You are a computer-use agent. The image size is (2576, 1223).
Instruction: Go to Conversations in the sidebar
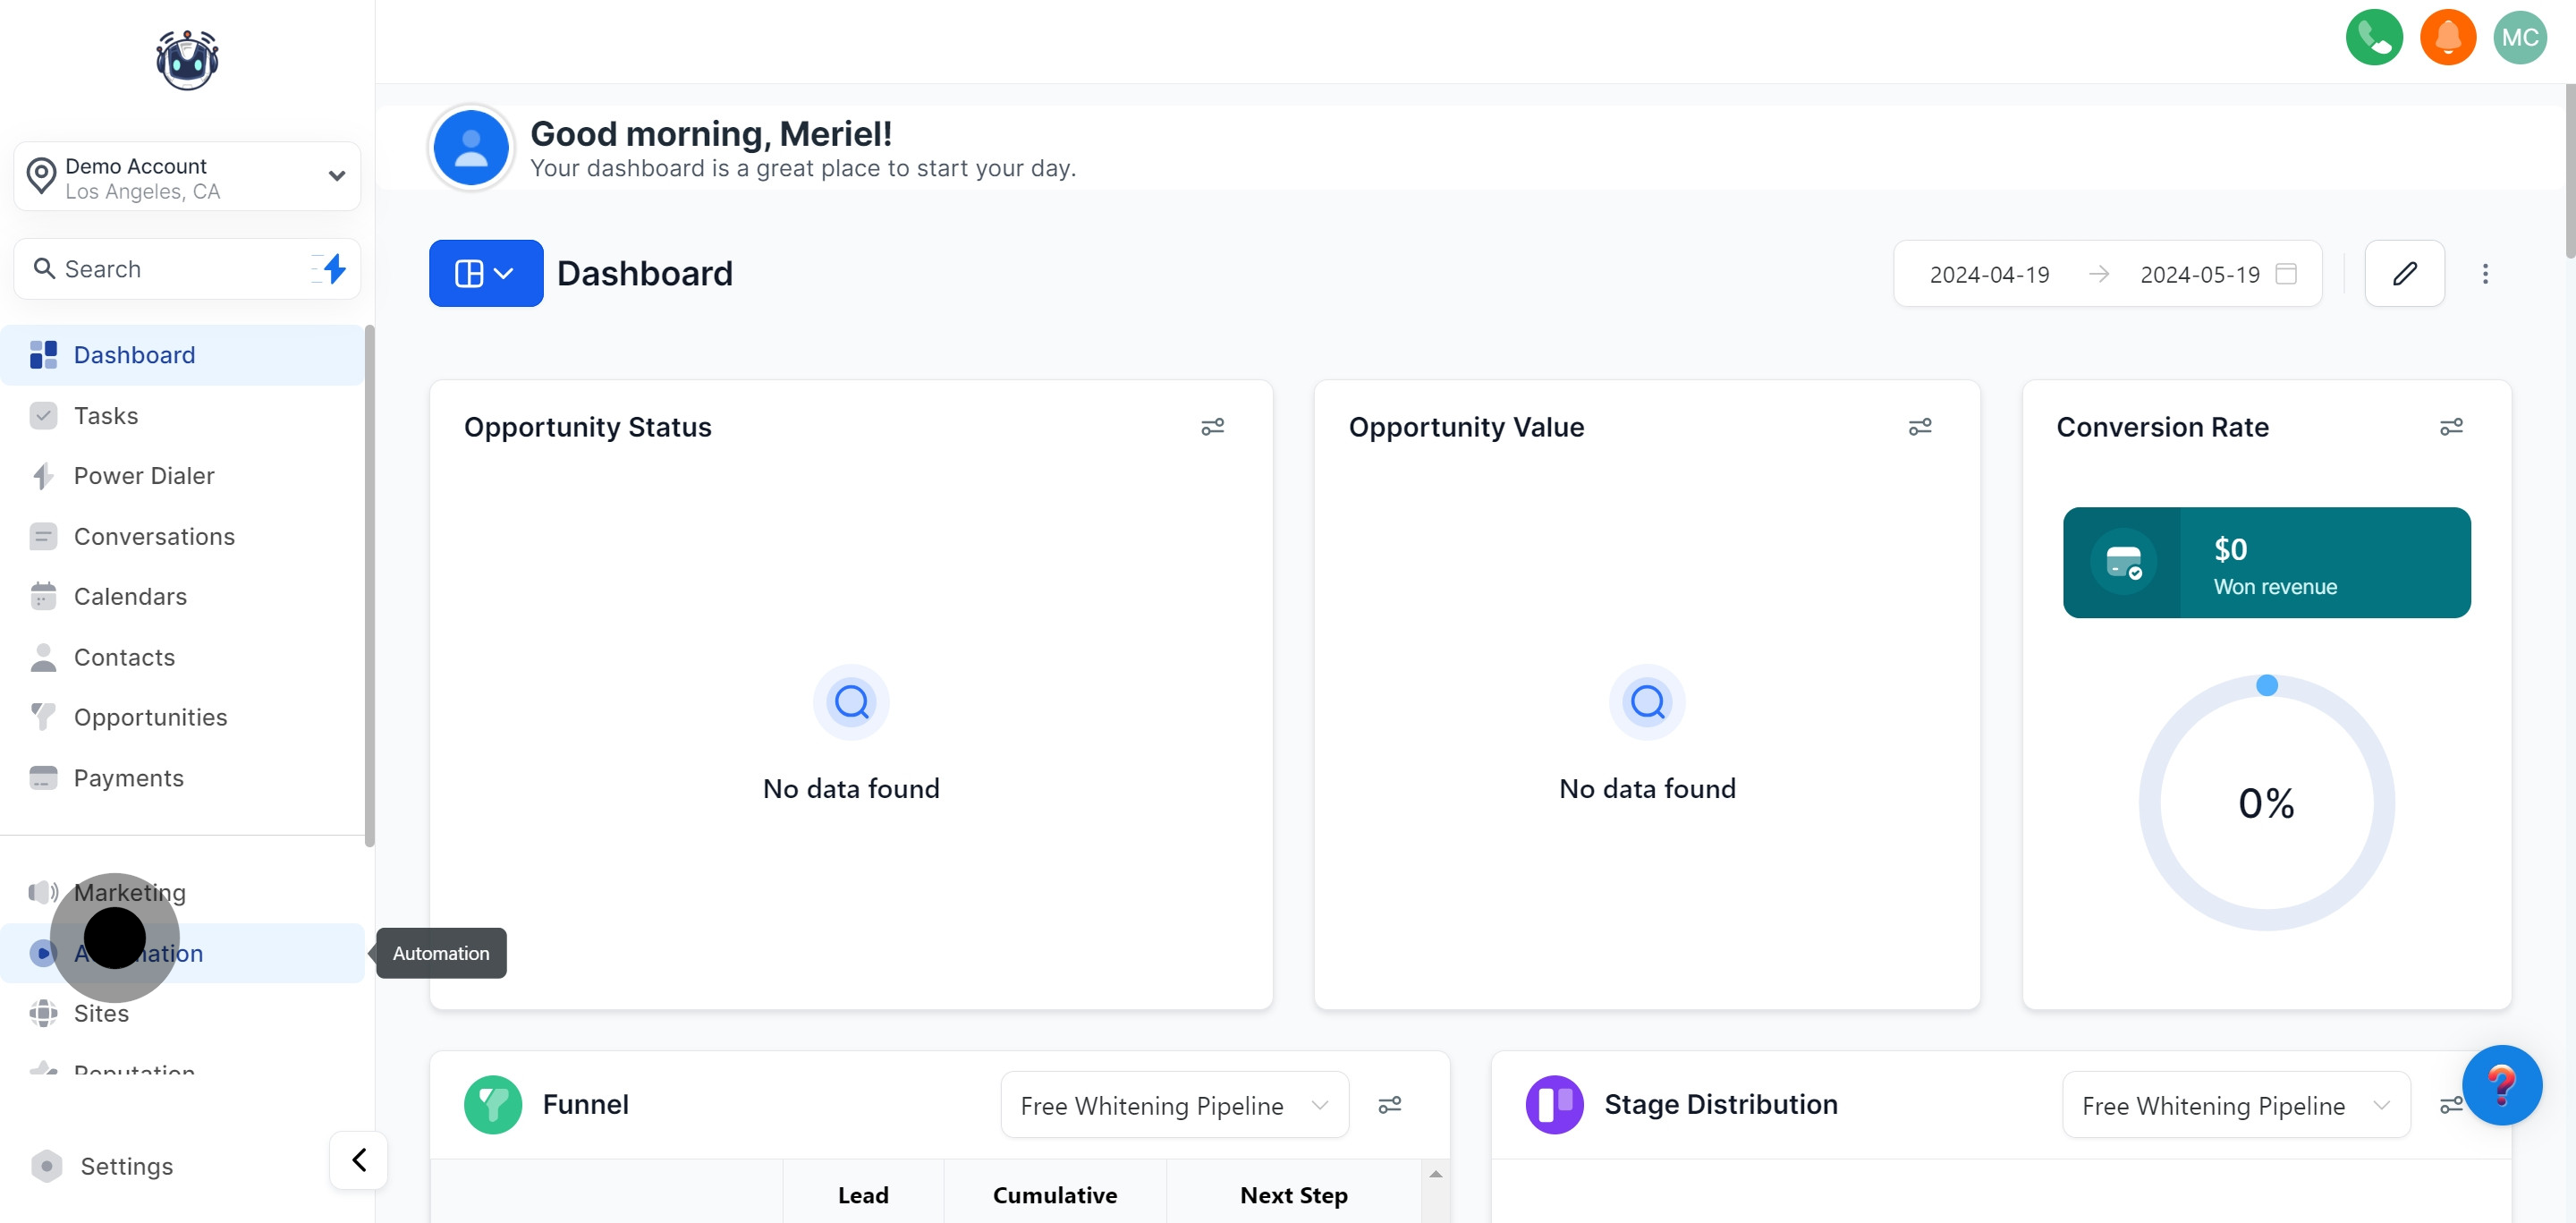(x=154, y=536)
